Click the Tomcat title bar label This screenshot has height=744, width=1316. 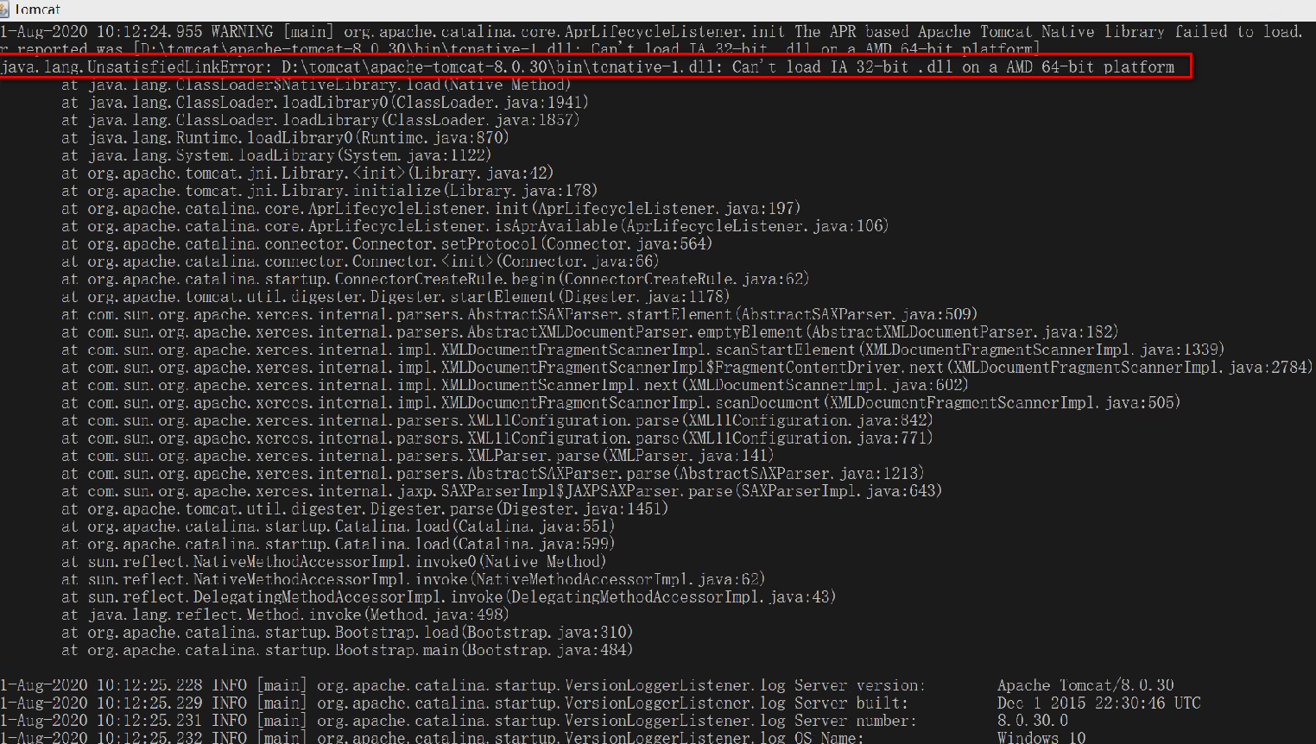pyautogui.click(x=40, y=9)
